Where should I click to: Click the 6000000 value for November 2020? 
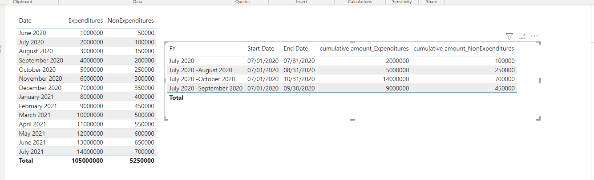[x=92, y=78]
